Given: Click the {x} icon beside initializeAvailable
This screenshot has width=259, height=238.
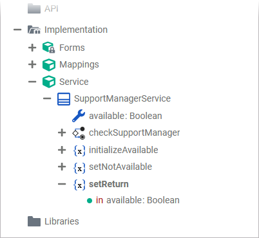Looking at the screenshot, I should point(79,151).
